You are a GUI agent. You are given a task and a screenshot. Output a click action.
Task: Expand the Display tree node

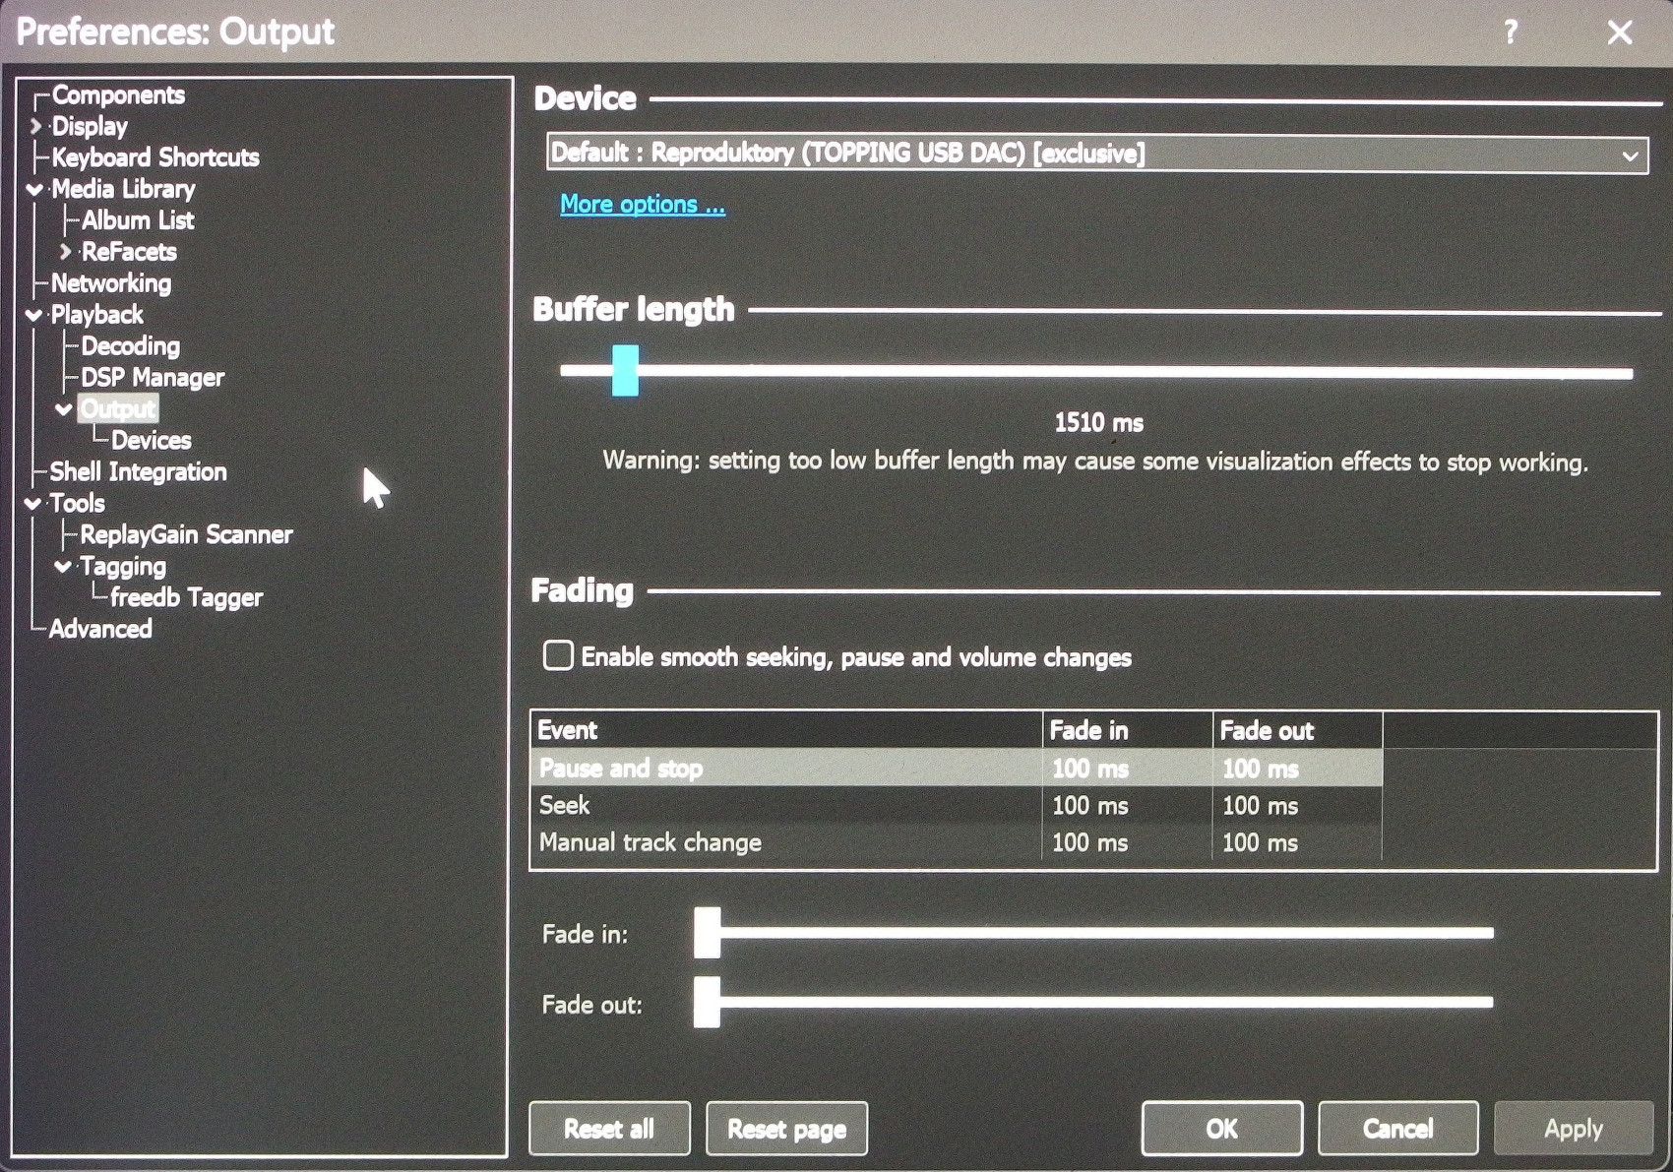coord(36,126)
